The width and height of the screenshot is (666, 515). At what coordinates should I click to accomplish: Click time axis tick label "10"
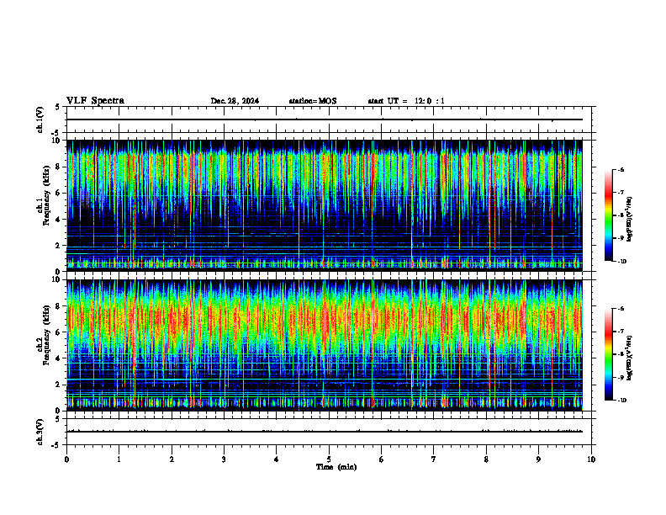coord(591,459)
